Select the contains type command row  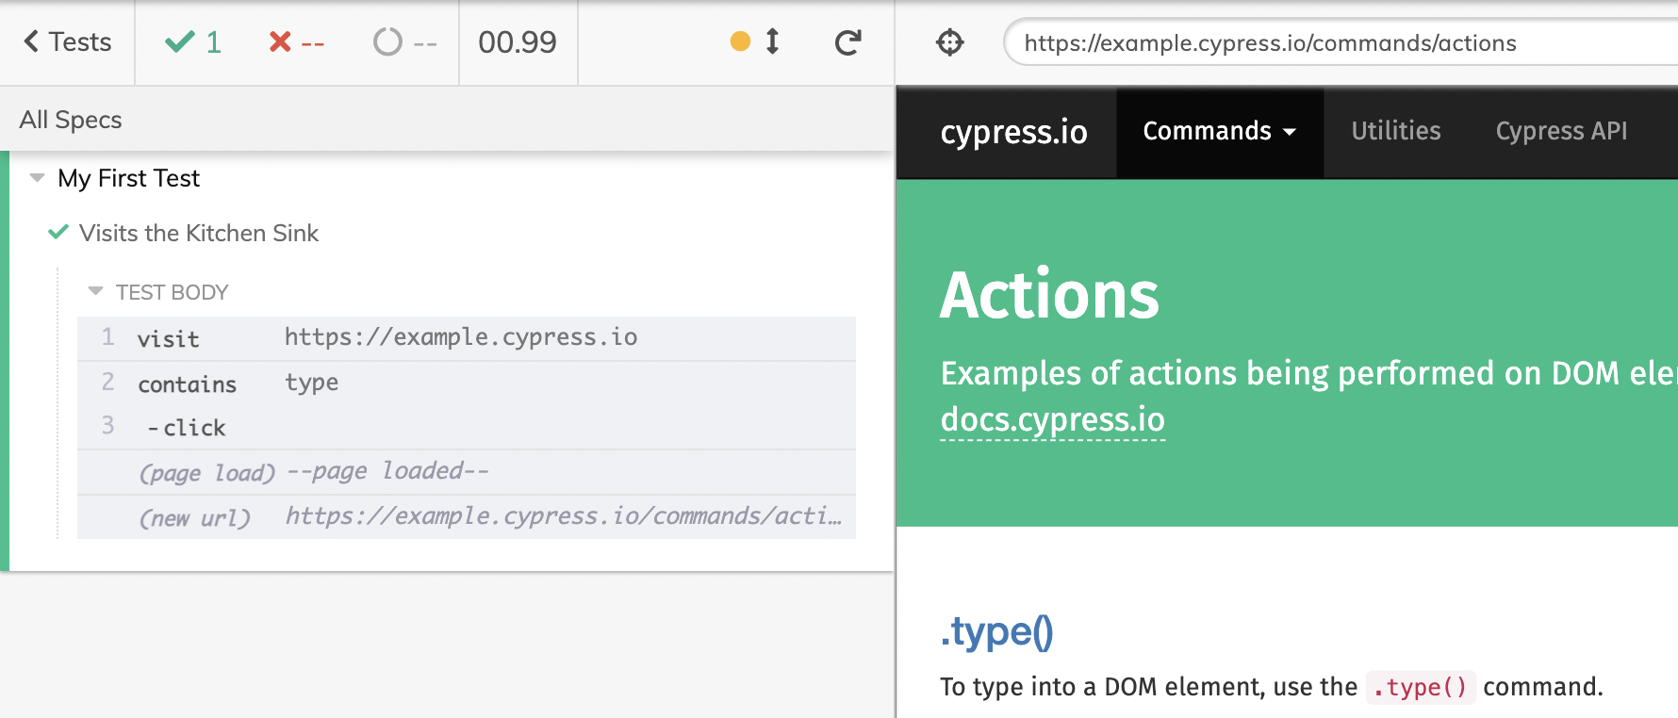coord(467,383)
